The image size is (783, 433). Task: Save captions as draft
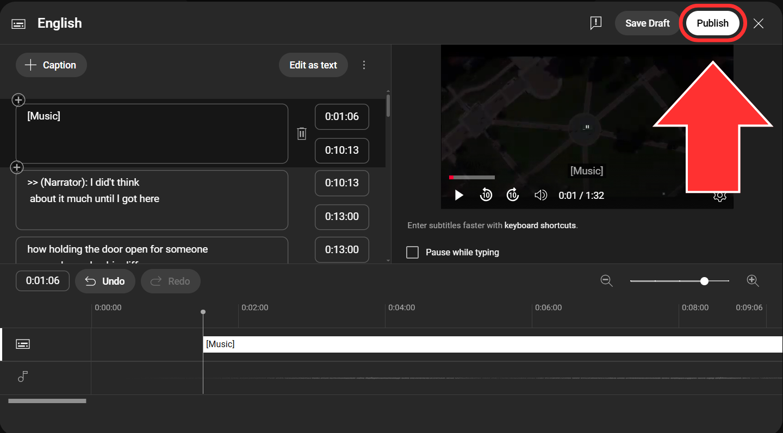coord(647,23)
